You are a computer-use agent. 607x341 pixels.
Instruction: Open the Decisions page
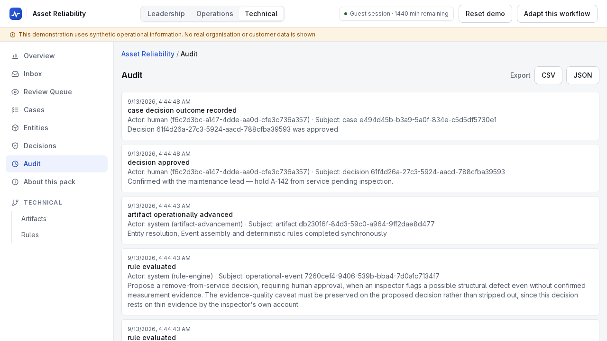(56, 146)
